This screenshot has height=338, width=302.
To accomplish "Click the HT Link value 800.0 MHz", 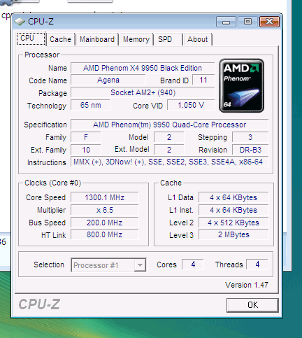I will pyautogui.click(x=105, y=234).
